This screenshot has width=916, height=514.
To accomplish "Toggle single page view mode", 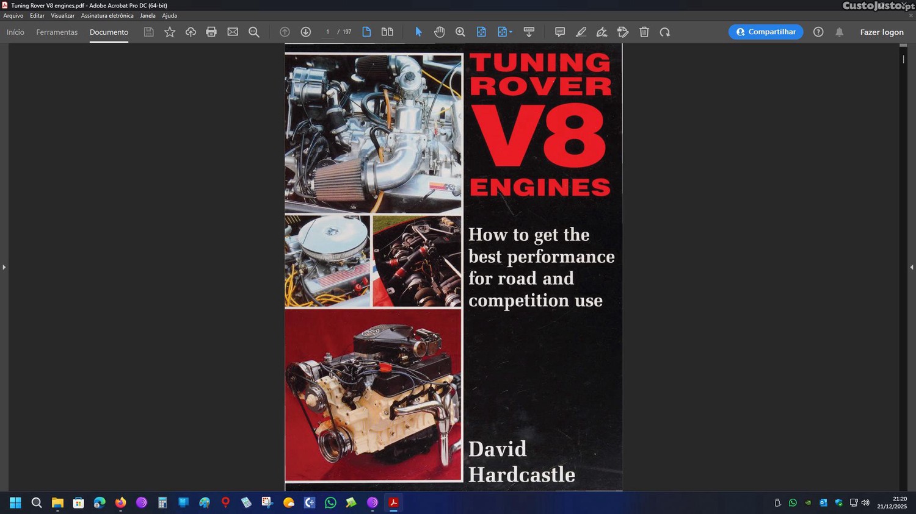I will point(366,32).
